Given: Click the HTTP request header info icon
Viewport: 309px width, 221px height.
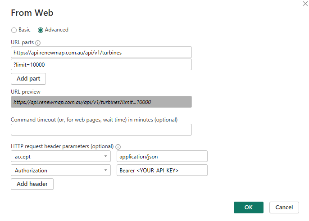Looking at the screenshot, I should click(118, 147).
